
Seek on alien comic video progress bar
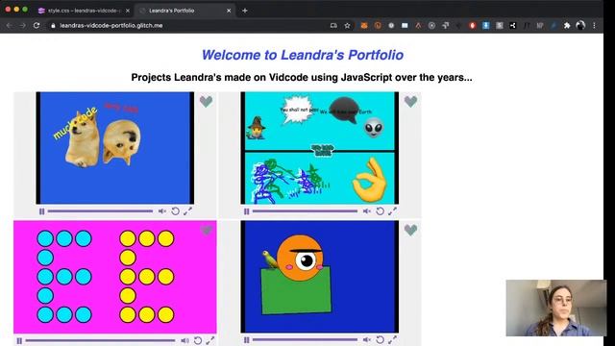(x=306, y=211)
